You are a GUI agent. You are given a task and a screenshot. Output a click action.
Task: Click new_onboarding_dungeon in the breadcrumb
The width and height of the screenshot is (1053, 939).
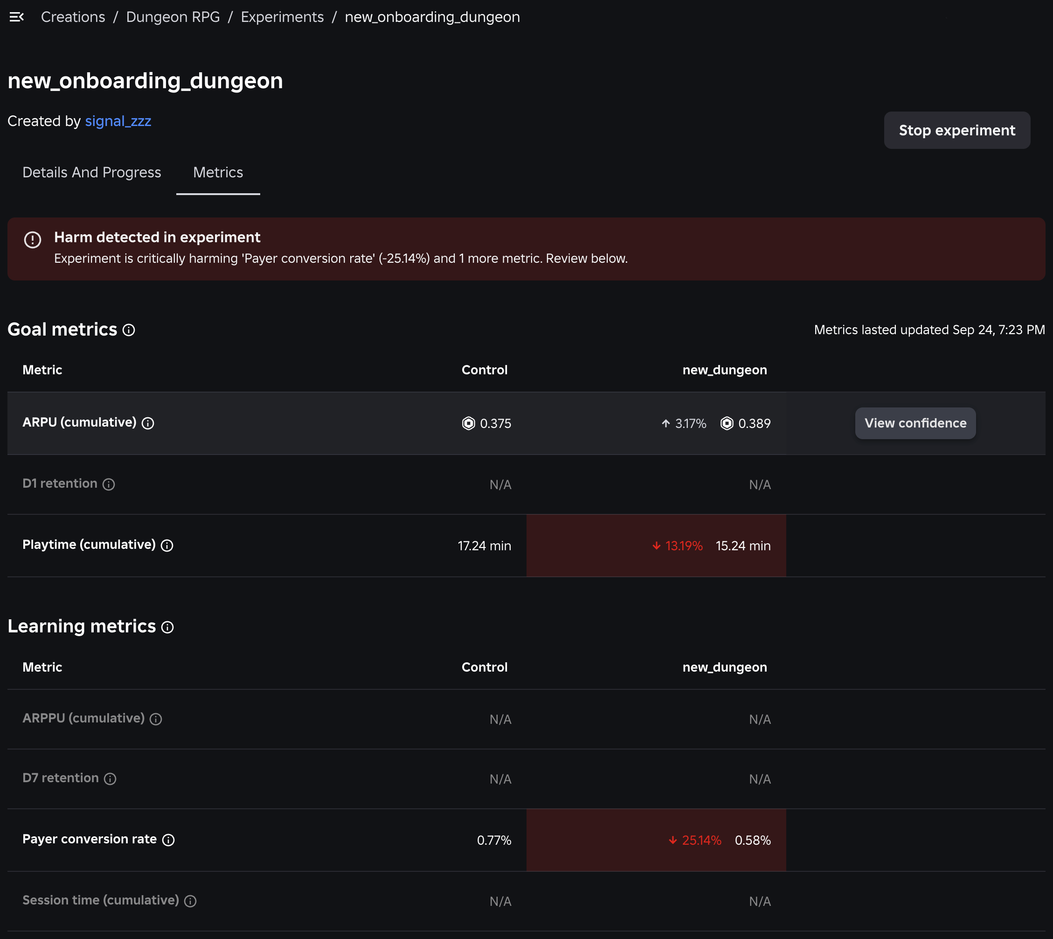click(432, 17)
